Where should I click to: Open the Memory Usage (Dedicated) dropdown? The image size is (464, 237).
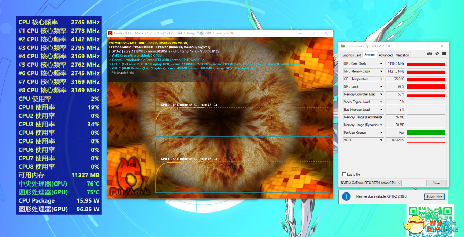click(381, 117)
